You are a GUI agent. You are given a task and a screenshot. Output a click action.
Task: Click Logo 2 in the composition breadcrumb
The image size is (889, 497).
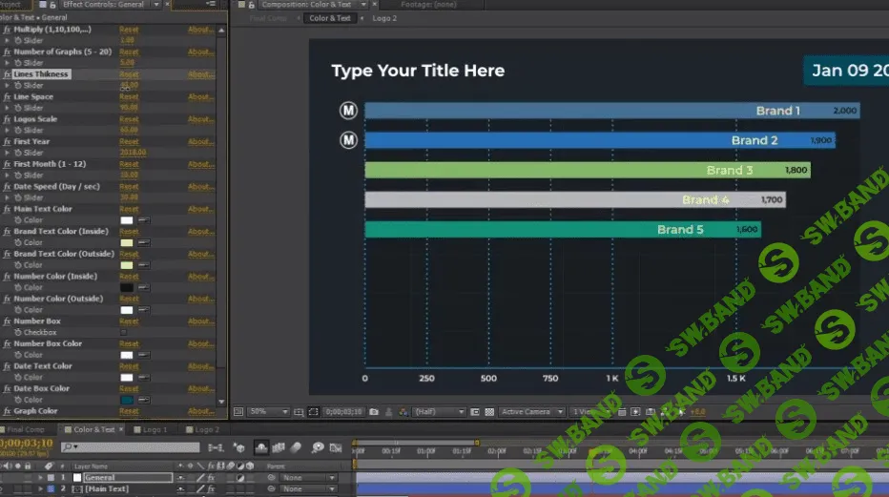pos(384,18)
